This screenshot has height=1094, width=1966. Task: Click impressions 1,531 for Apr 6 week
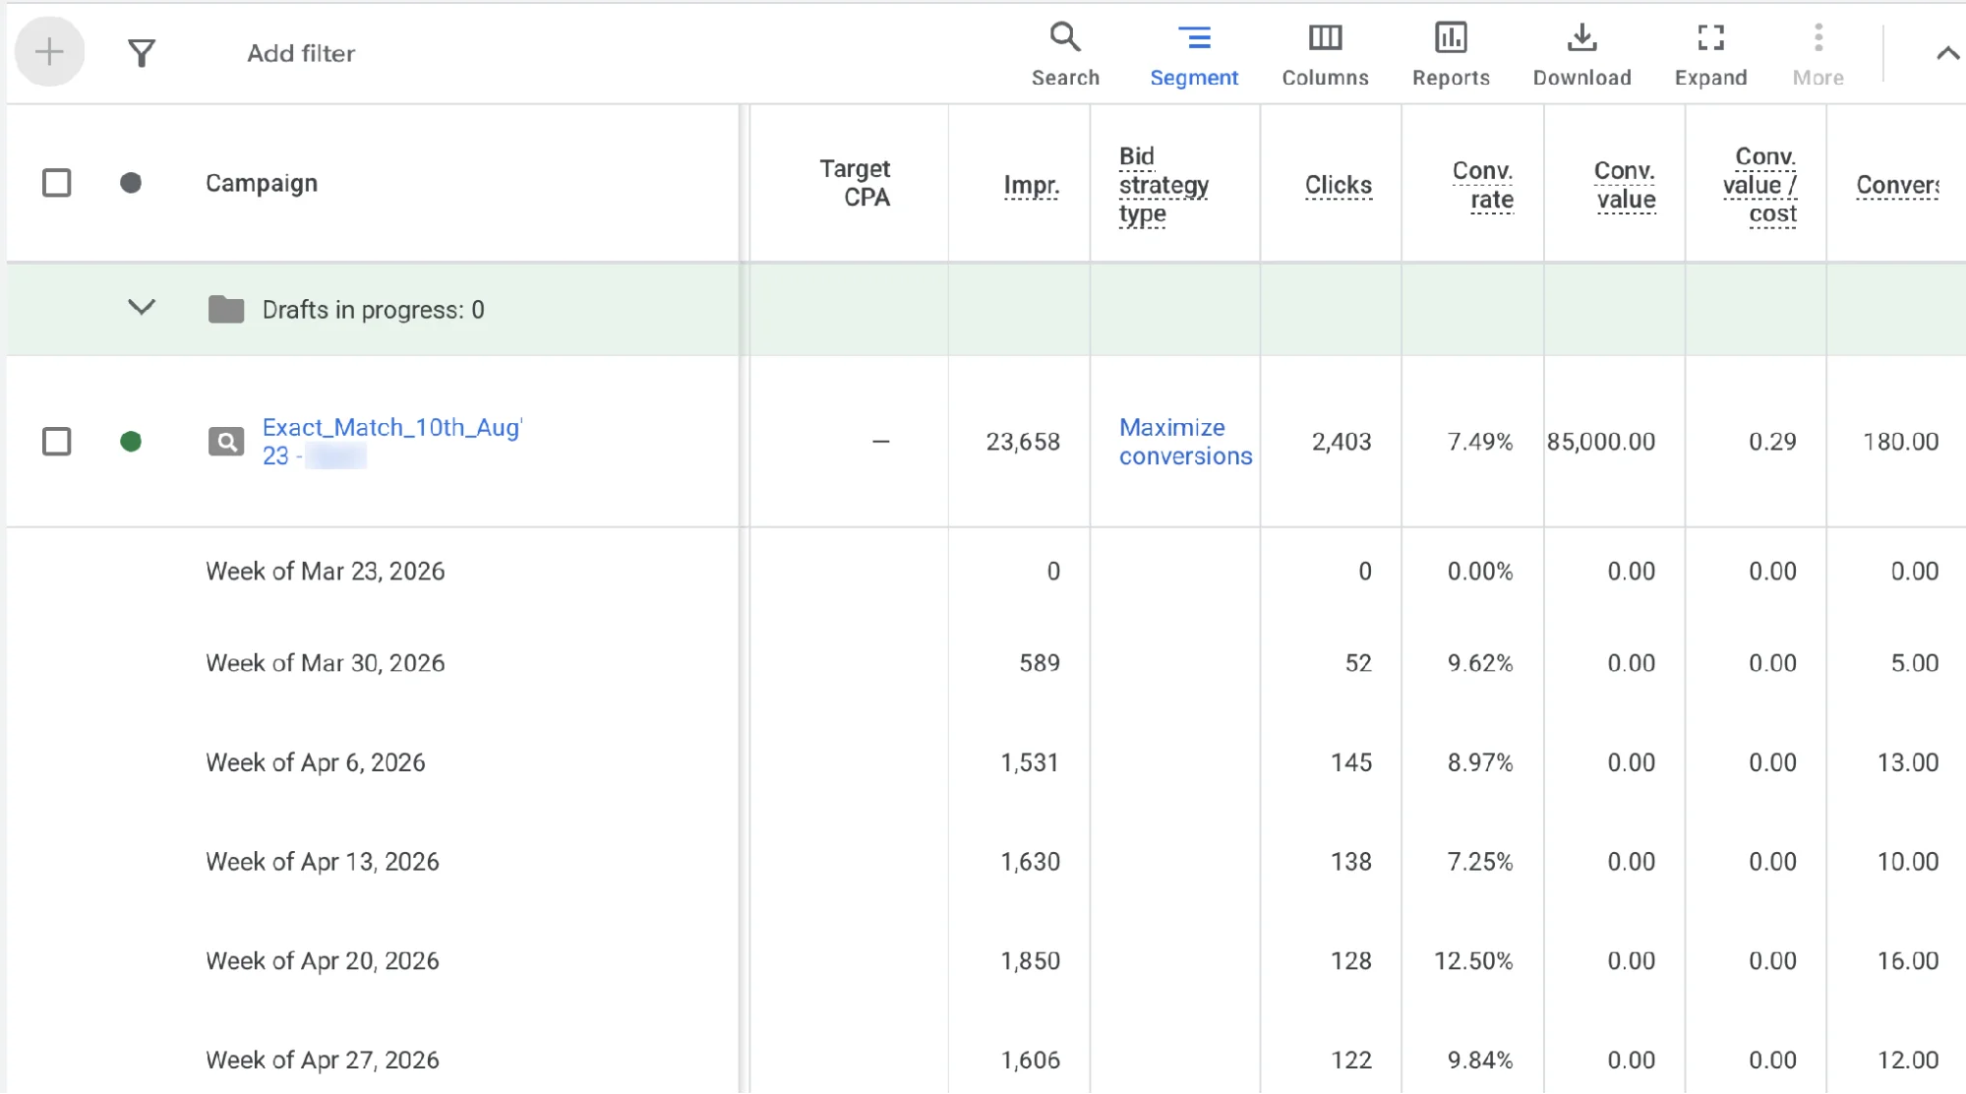1030,762
